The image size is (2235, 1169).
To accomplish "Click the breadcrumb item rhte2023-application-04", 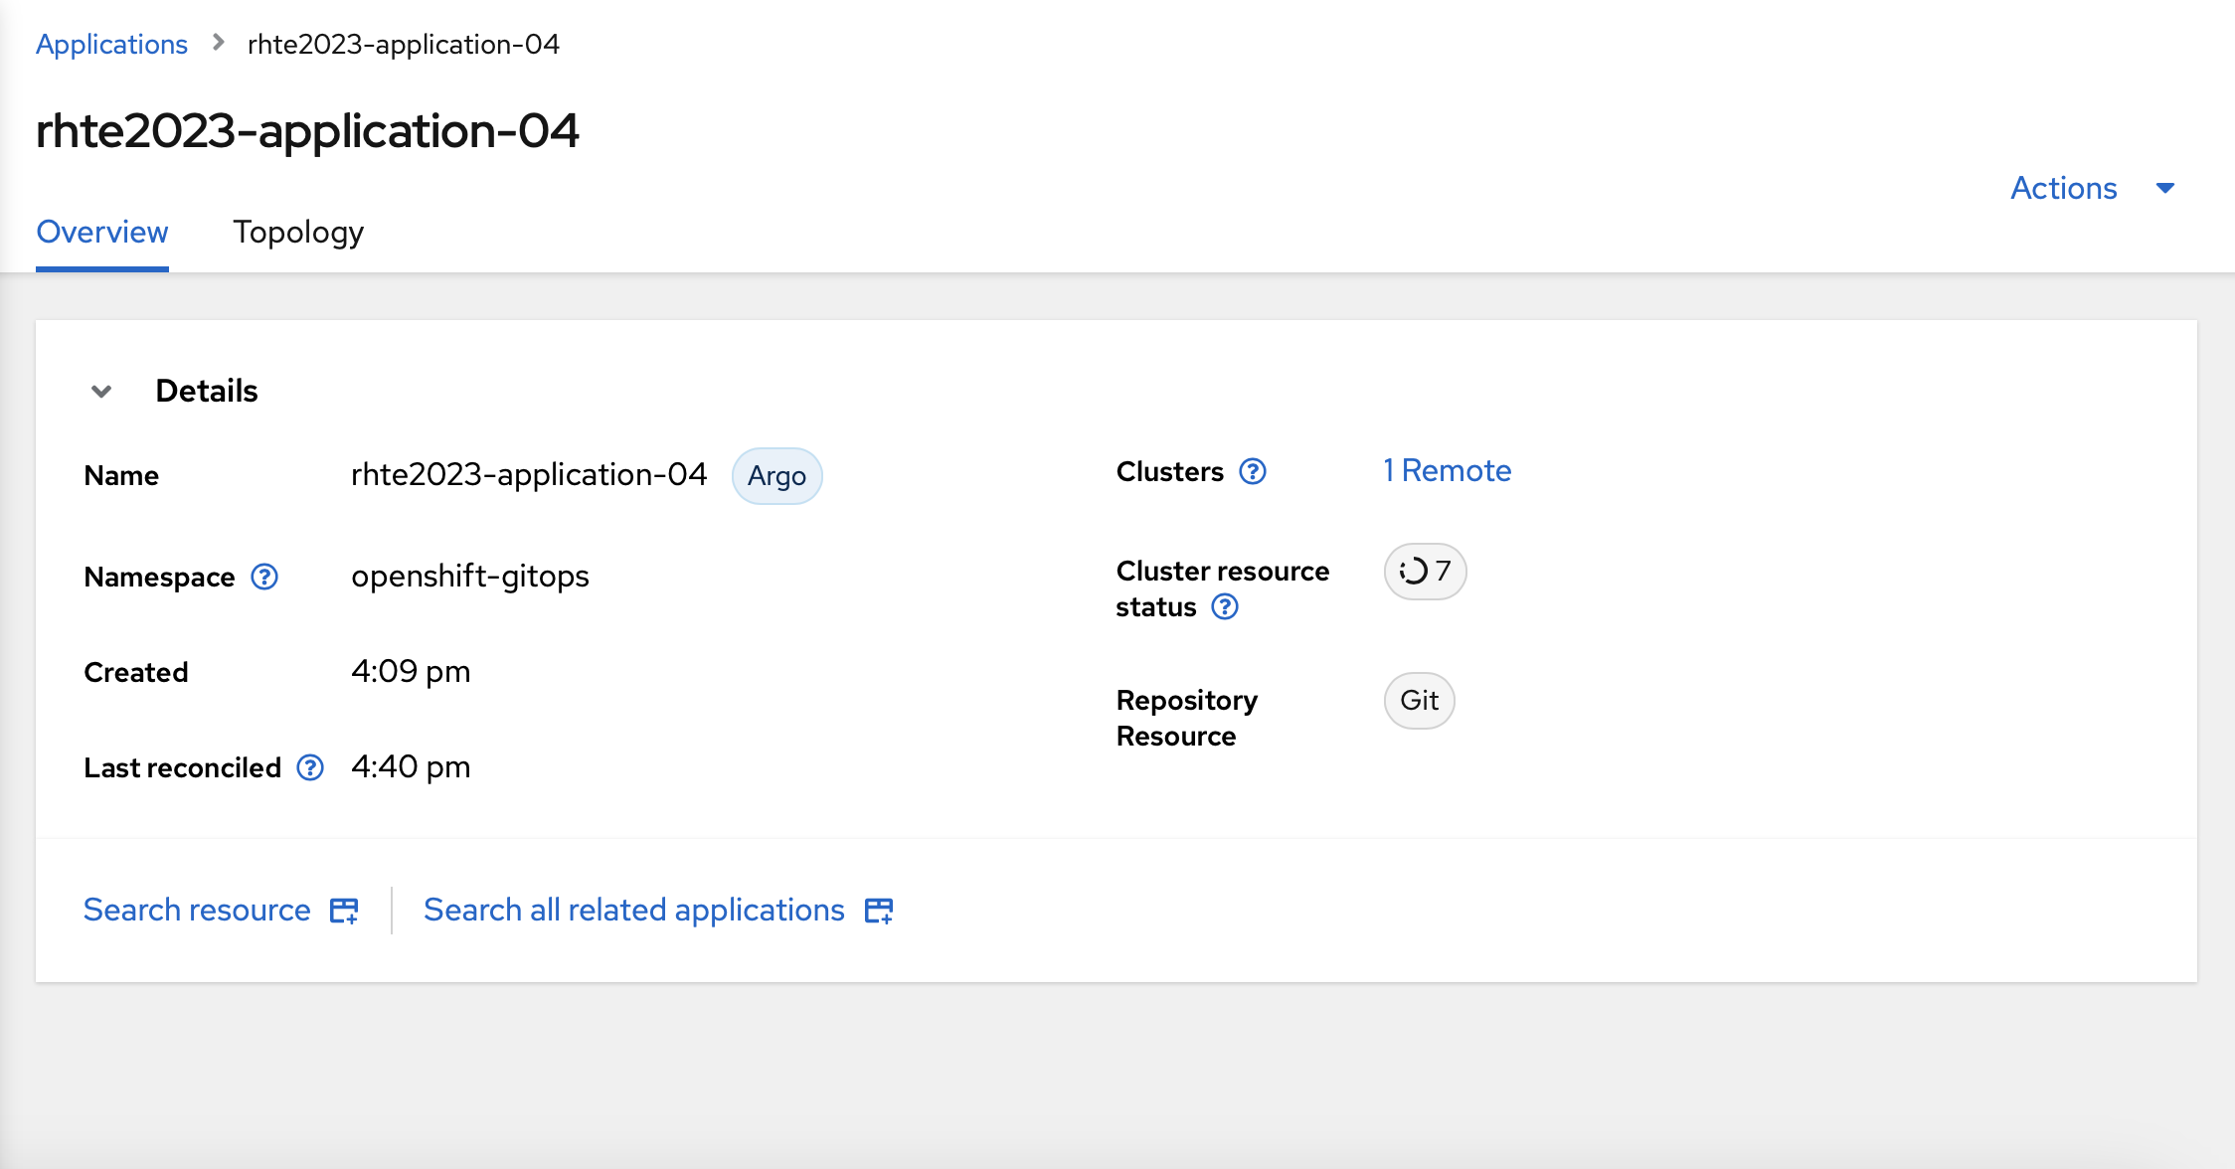I will pyautogui.click(x=403, y=44).
